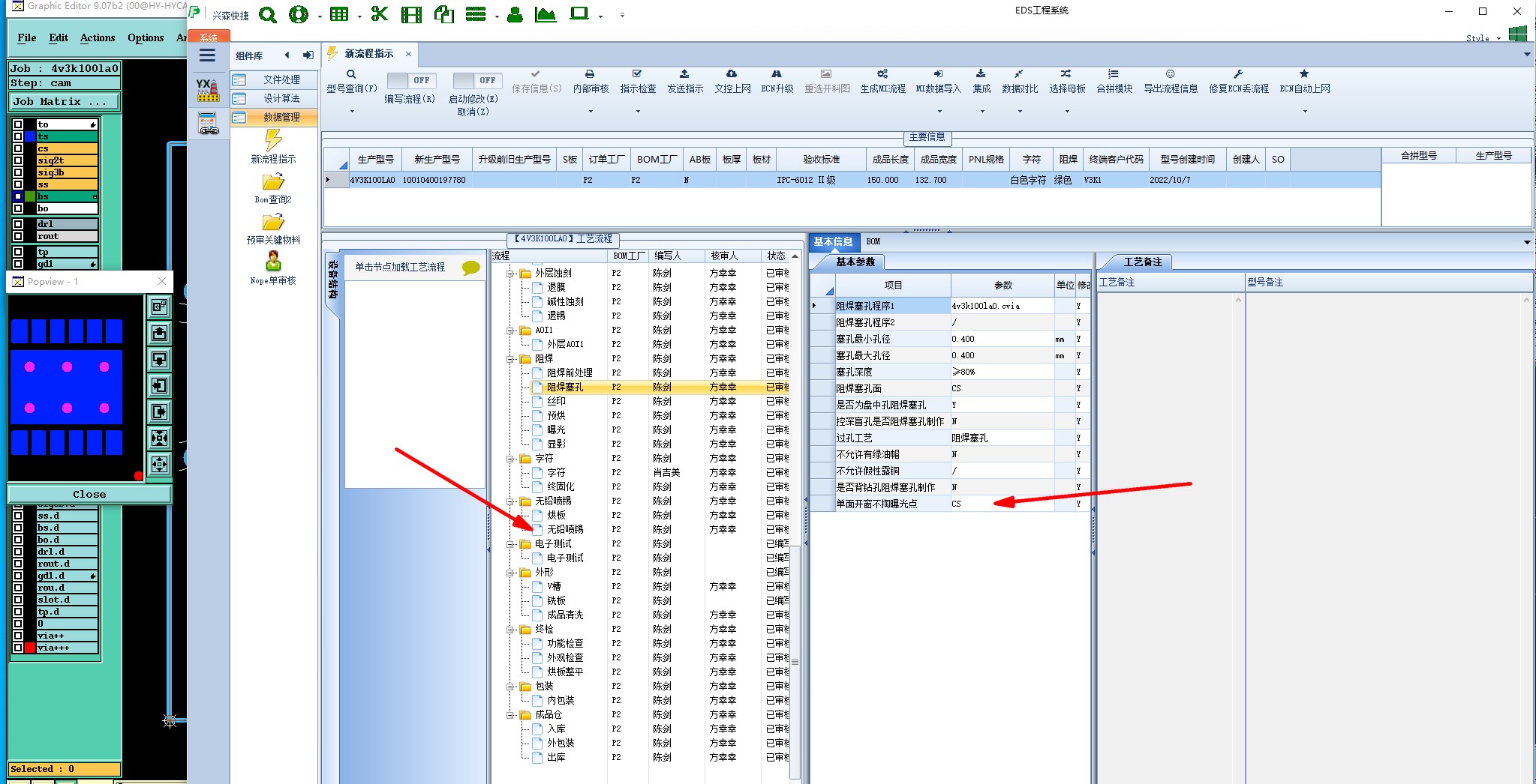
Task: Collapse the 外层蚀刻 tree node
Action: 511,274
